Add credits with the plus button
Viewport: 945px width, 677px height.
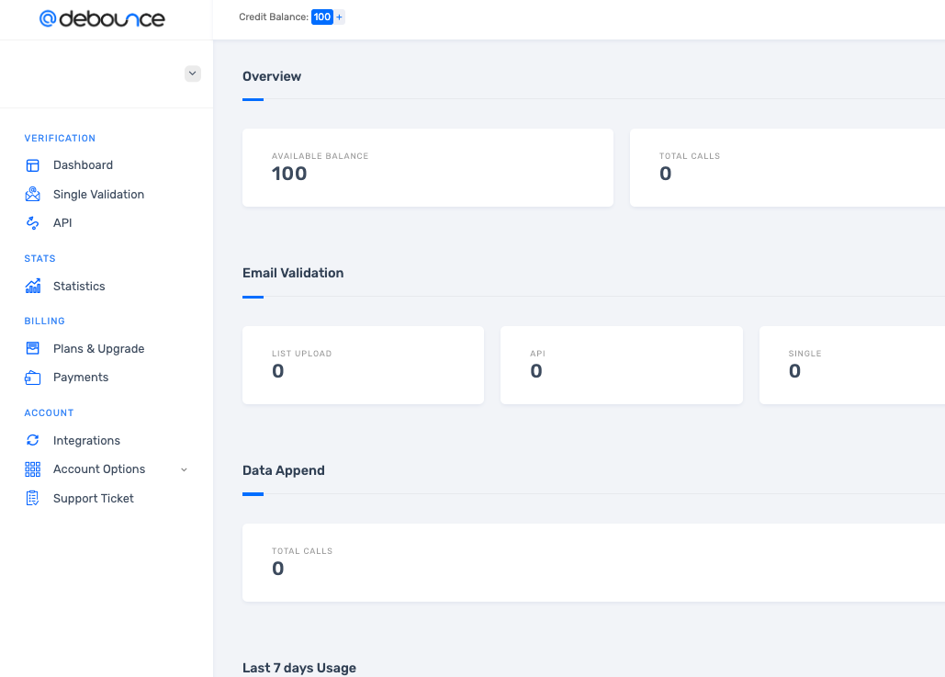point(339,17)
